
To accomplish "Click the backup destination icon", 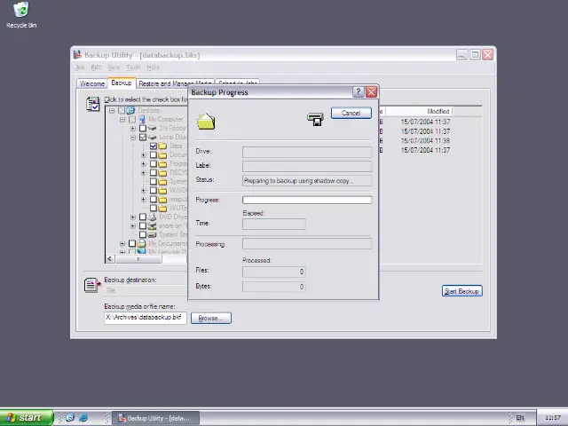I will coord(91,285).
